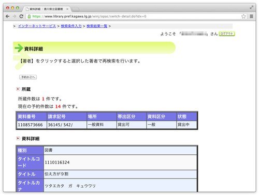The width and height of the screenshot is (259, 195).
Task: Select the title code 1110116324
Action: pos(57,163)
